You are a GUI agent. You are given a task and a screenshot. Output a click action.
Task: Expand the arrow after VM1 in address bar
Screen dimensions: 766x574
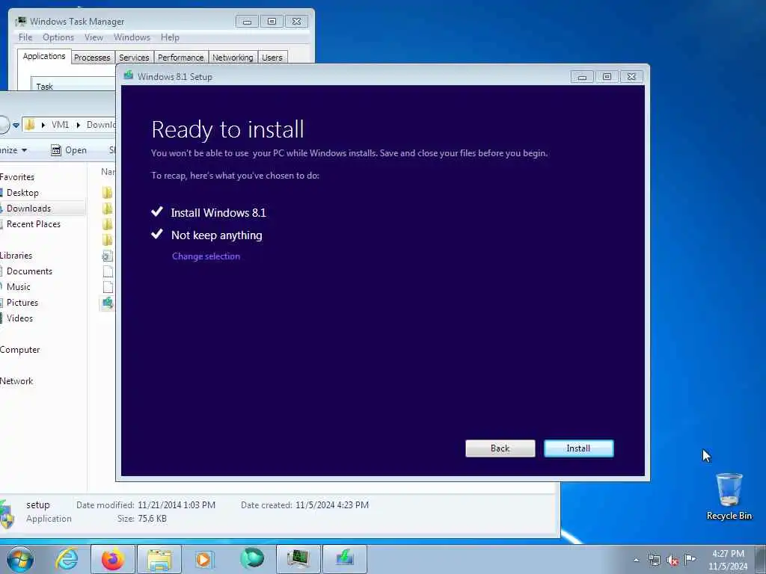[78, 125]
